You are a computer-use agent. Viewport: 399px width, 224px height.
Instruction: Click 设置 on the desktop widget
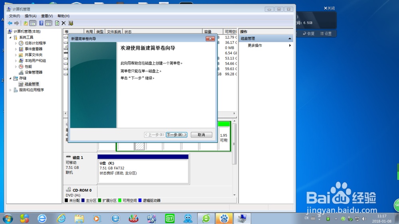(326, 33)
